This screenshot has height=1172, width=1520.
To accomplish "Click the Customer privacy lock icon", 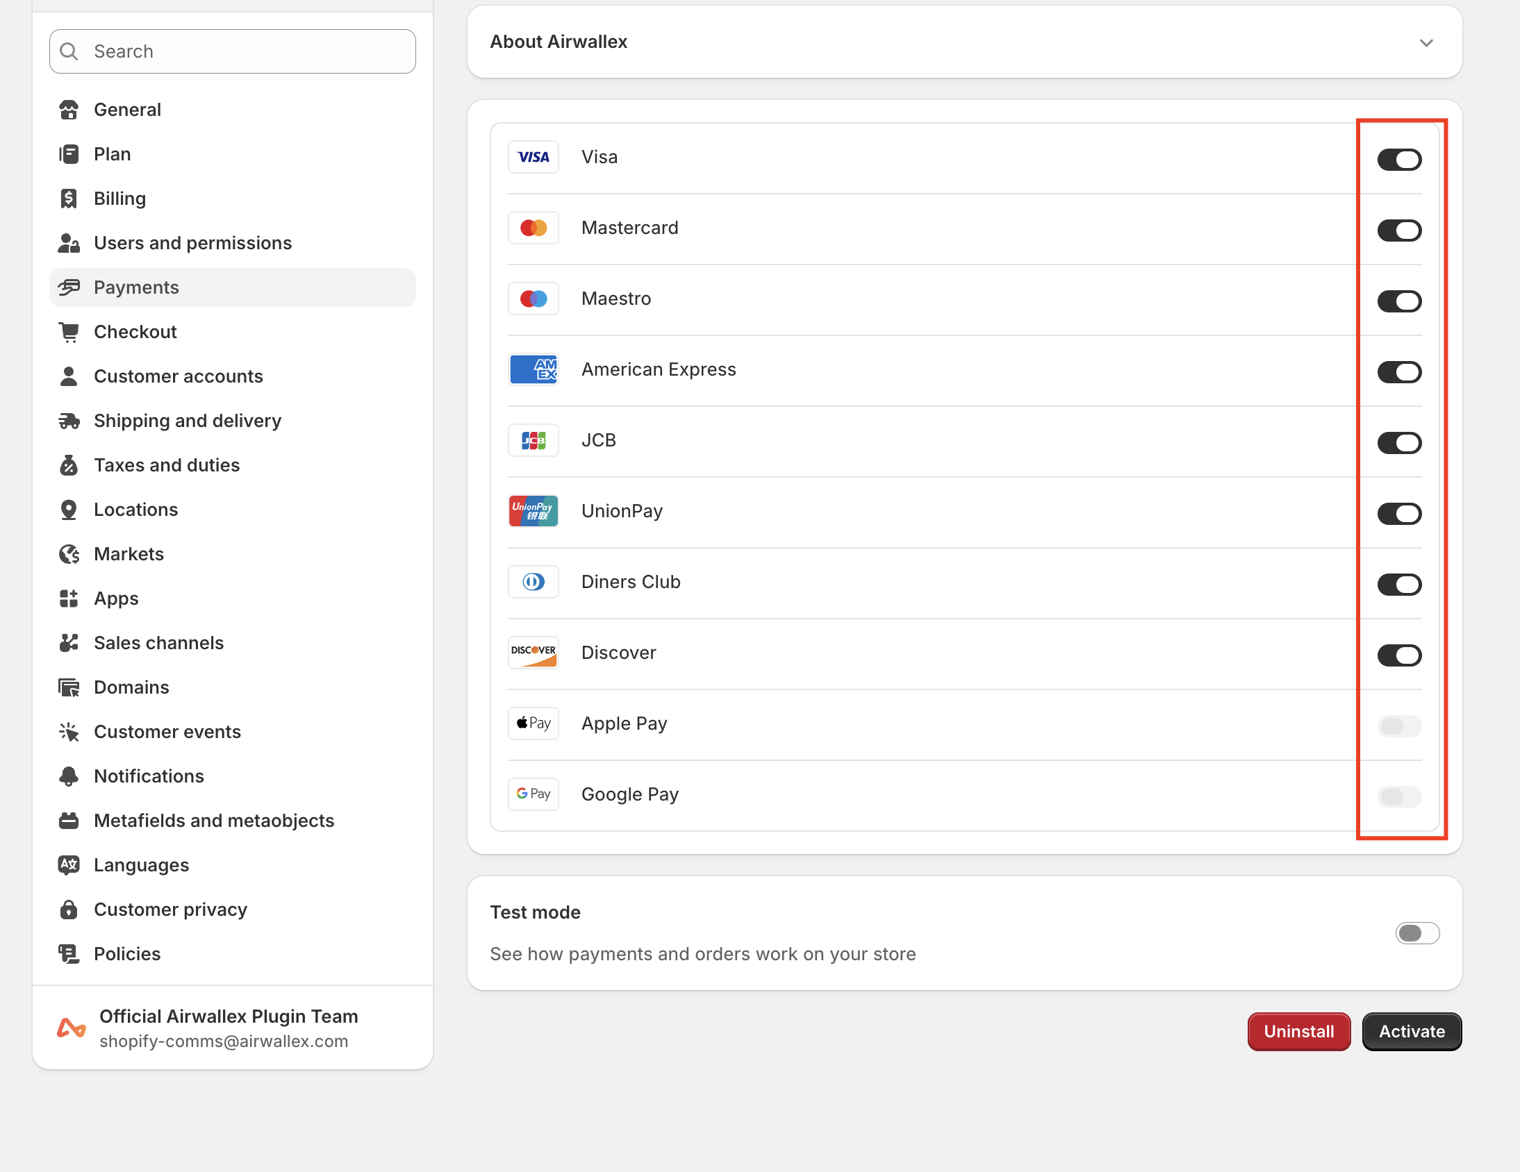I will pyautogui.click(x=69, y=910).
